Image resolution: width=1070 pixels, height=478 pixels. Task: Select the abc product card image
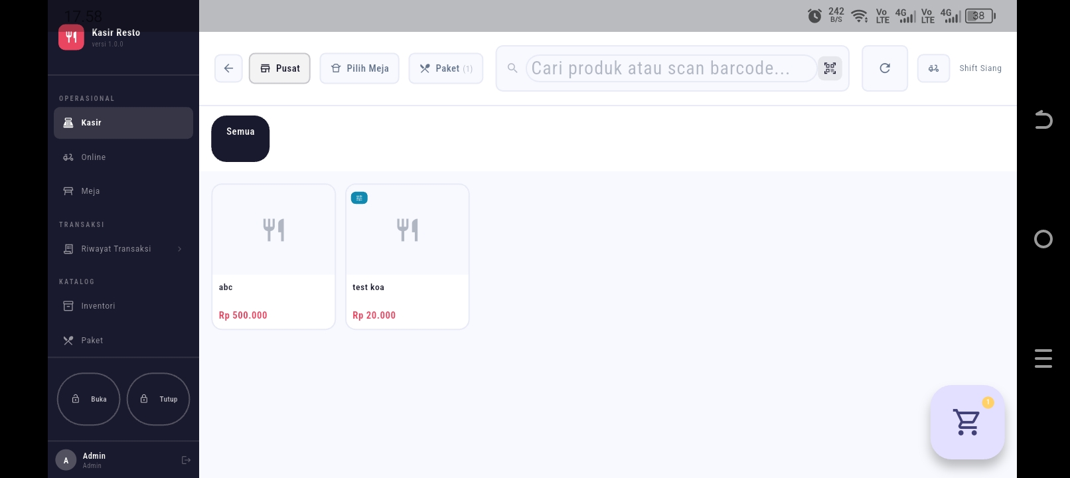[273, 230]
